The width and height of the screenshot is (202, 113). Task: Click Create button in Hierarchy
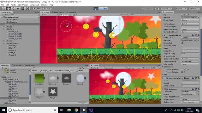5,15
